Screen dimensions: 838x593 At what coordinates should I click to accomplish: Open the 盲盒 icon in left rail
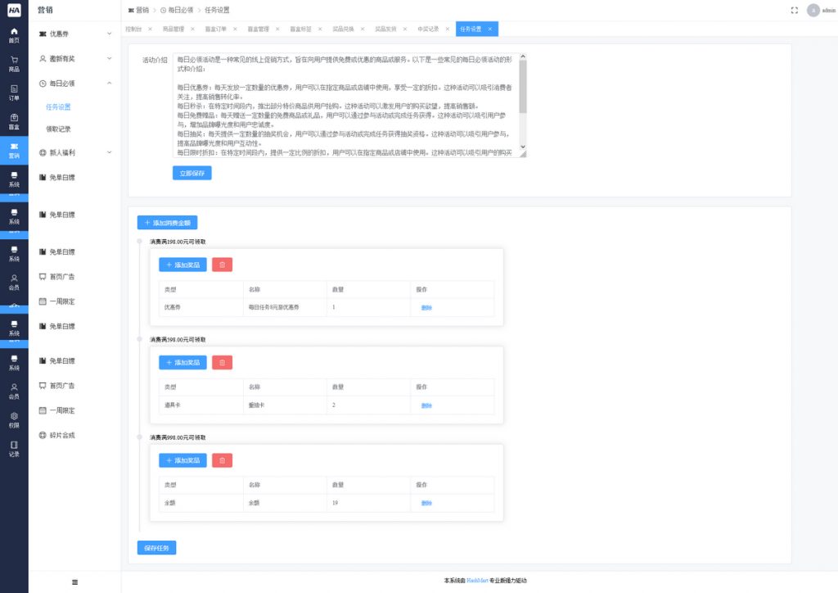[x=14, y=121]
